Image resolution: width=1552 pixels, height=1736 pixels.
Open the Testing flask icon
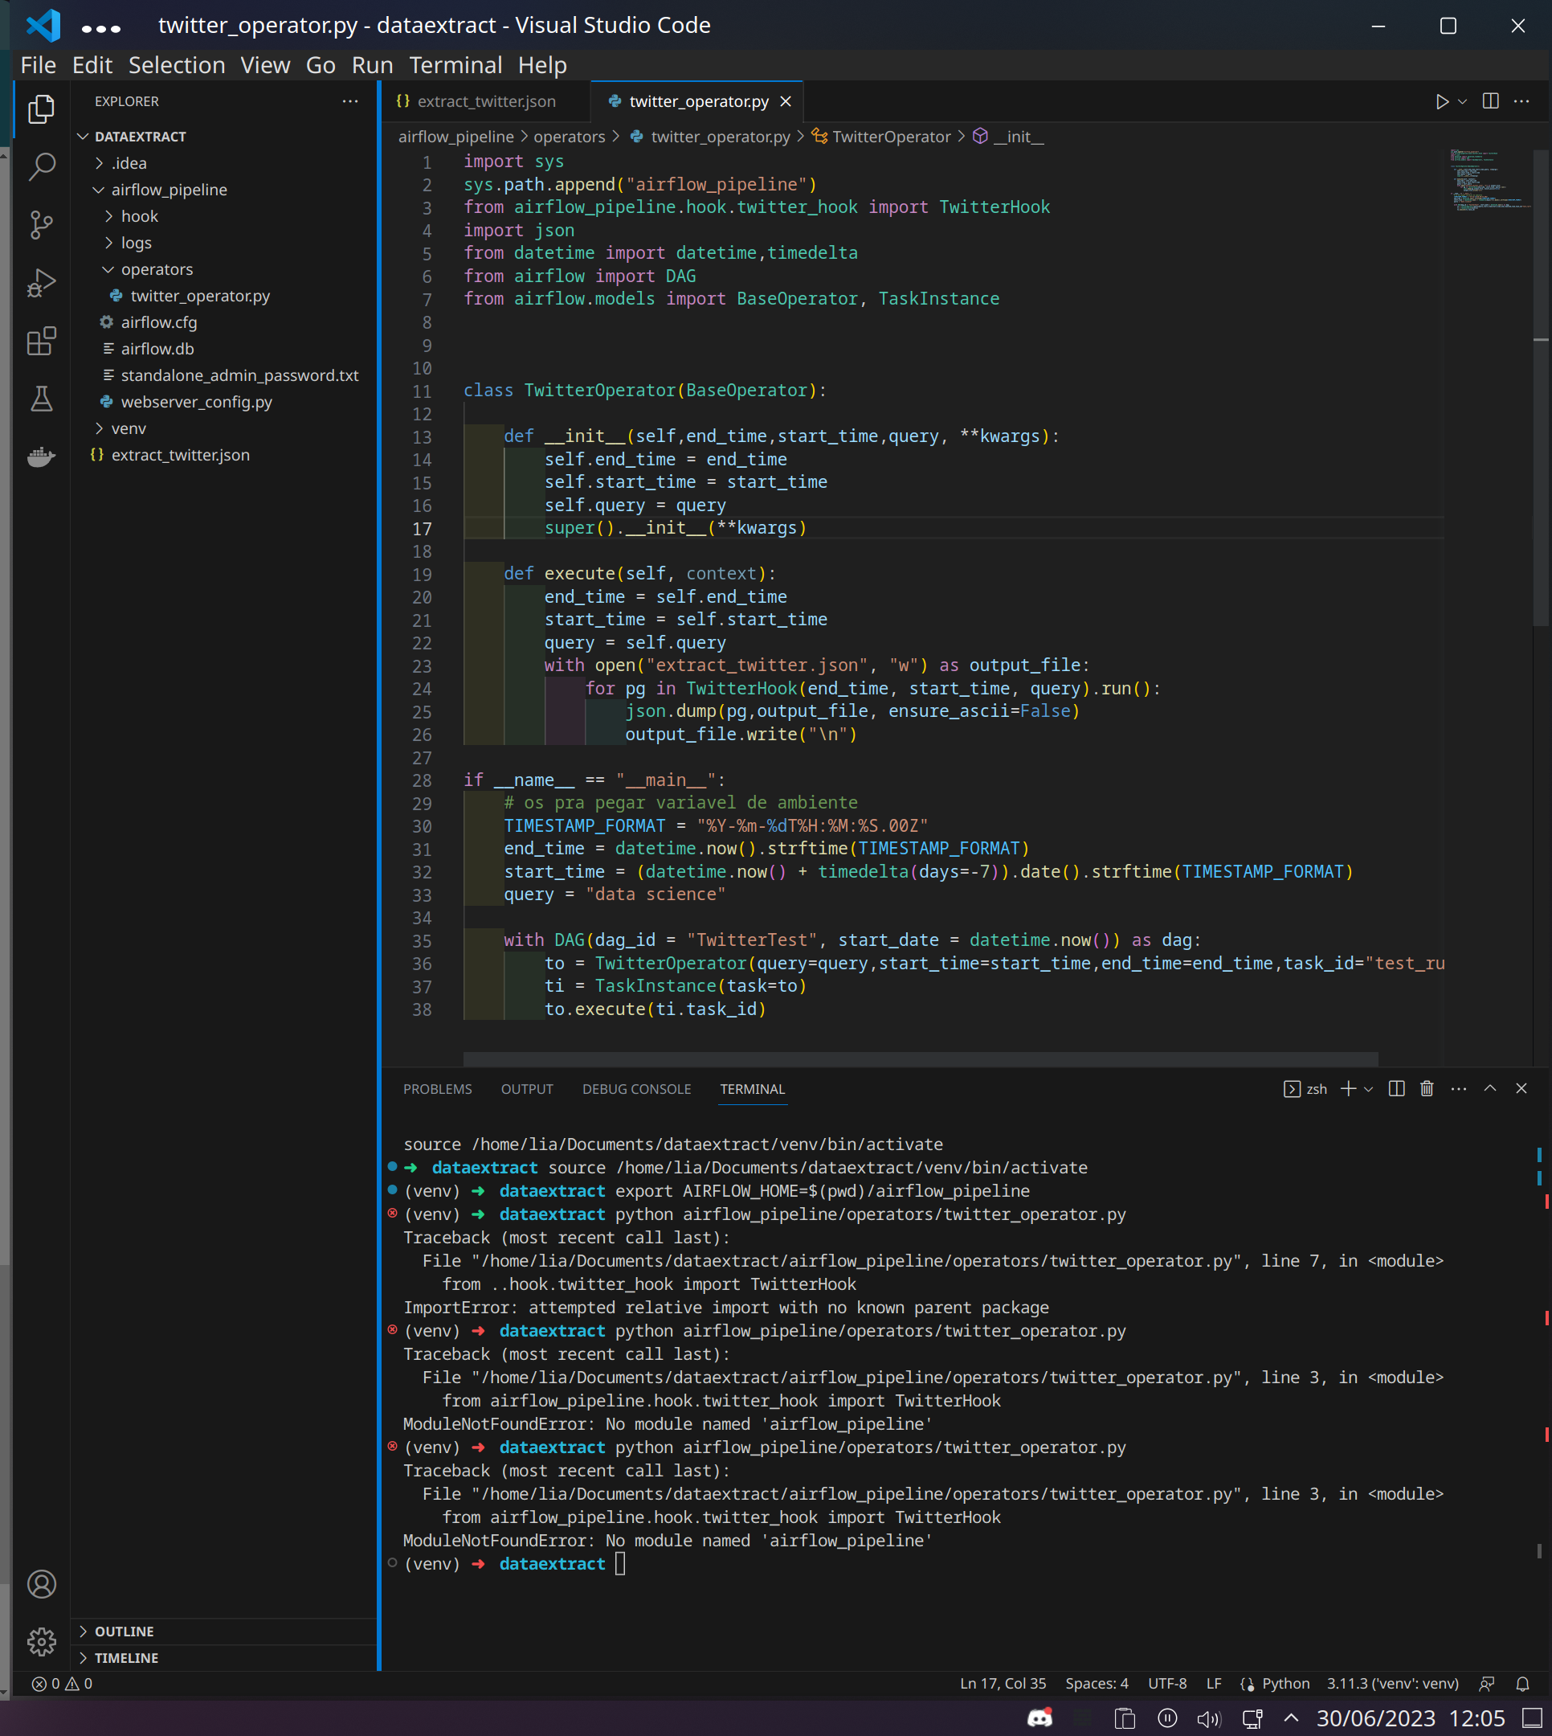point(41,399)
